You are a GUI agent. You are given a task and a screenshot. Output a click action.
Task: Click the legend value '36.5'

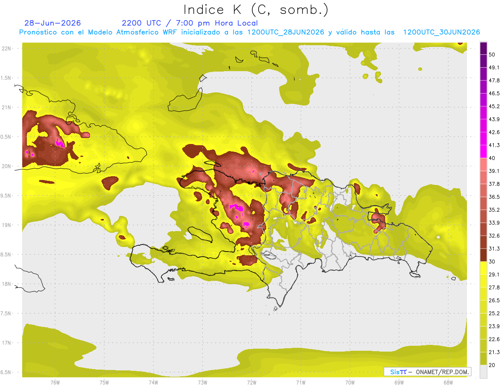coord(494,197)
